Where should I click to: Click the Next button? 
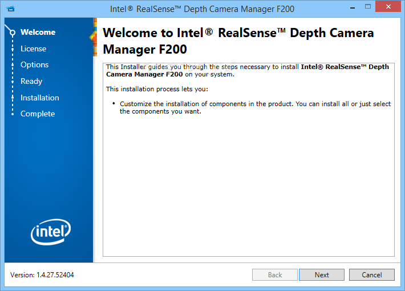pyautogui.click(x=322, y=274)
